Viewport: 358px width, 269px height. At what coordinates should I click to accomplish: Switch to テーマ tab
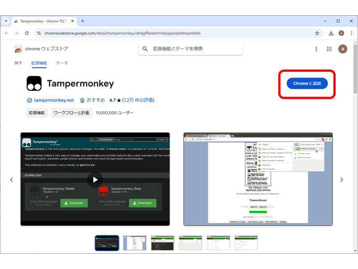tap(62, 63)
